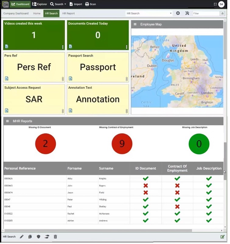Switch to the HR Report tab
This screenshot has height=244, width=230.
68,13
